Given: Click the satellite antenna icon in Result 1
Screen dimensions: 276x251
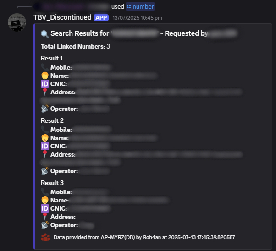Looking at the screenshot, I should pyautogui.click(x=45, y=109).
